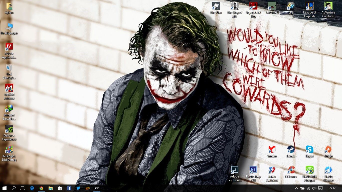The height and width of the screenshot is (192, 342).
Task: Open Task View from the taskbar
Action: pos(23,188)
